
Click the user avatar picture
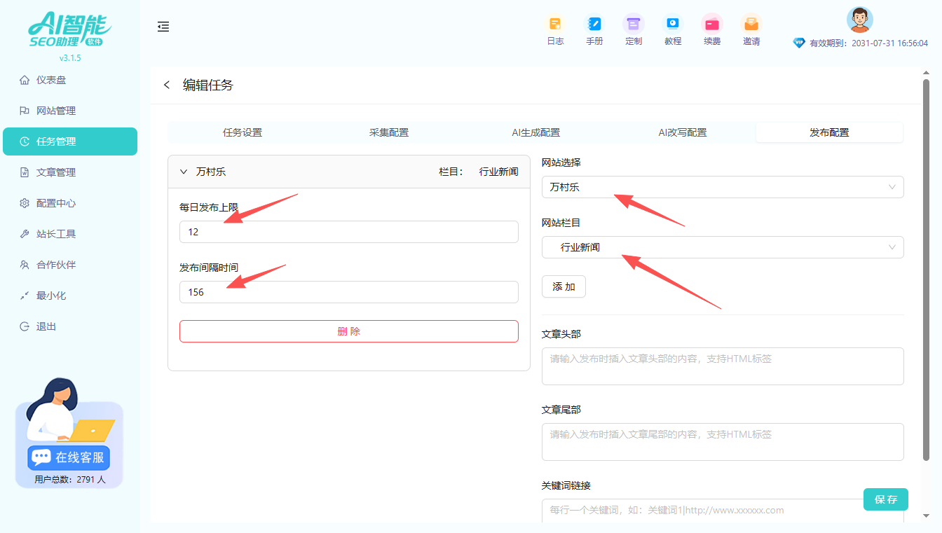click(x=859, y=20)
